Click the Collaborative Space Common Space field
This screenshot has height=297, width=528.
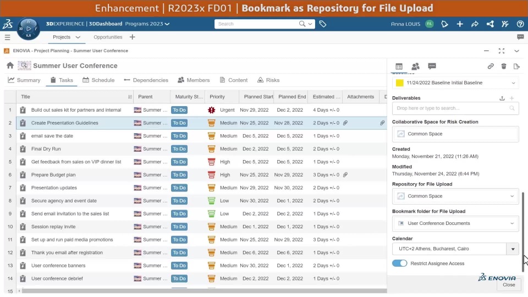click(x=455, y=134)
